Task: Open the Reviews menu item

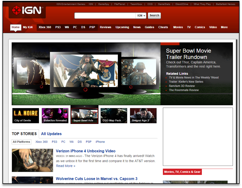Action: [105, 27]
